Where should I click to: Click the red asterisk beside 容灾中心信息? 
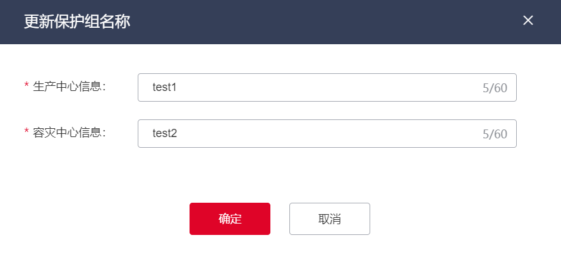[x=27, y=133]
